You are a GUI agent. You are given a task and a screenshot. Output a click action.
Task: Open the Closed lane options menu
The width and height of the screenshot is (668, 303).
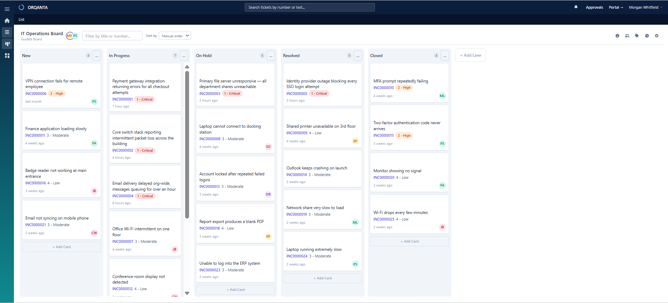[x=445, y=56]
